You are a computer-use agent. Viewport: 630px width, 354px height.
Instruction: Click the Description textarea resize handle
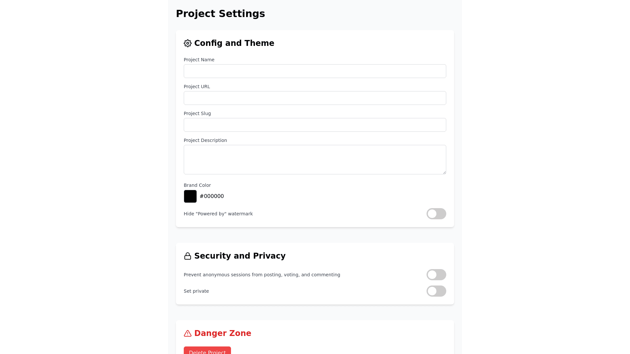pos(444,172)
